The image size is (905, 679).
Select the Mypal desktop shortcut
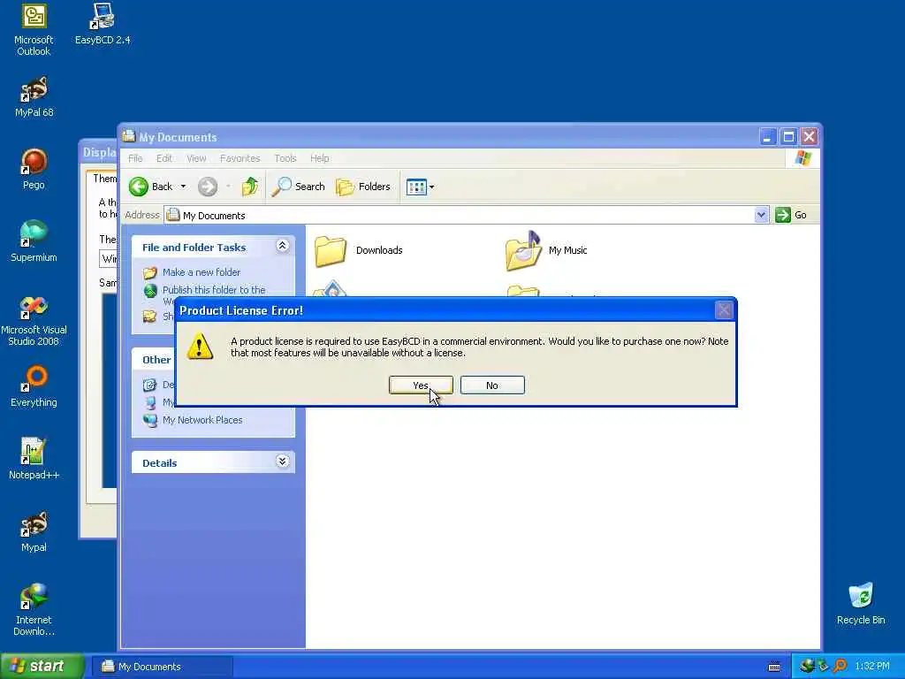[x=34, y=531]
